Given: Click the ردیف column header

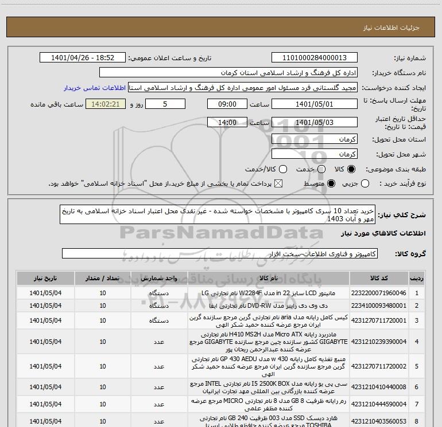Looking at the screenshot, I should point(417,279).
